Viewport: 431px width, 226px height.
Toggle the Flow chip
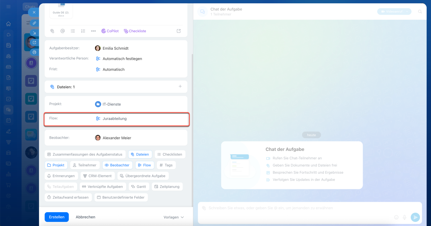[145, 165]
